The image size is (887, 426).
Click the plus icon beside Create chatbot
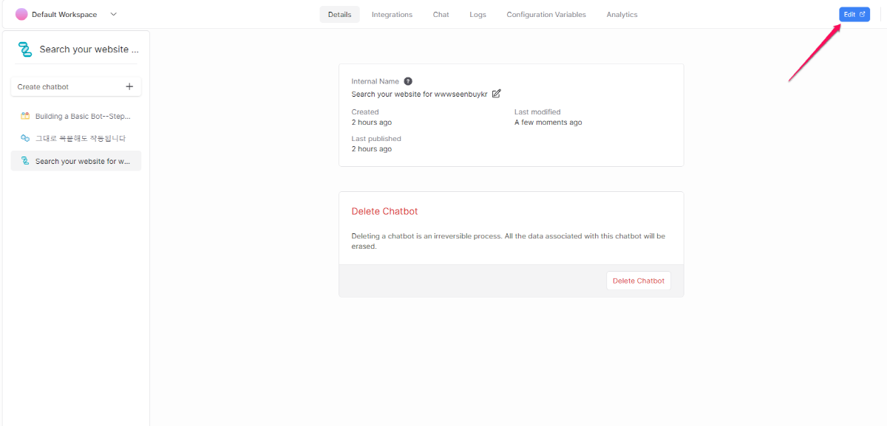click(129, 86)
